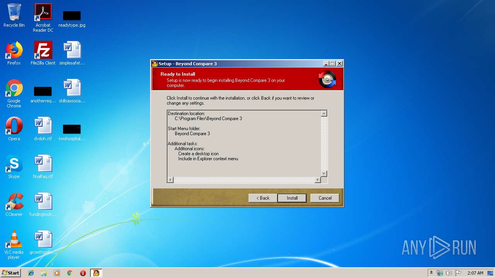Select the twohospital... file icon
This screenshot has height=278, width=495.
[x=72, y=132]
